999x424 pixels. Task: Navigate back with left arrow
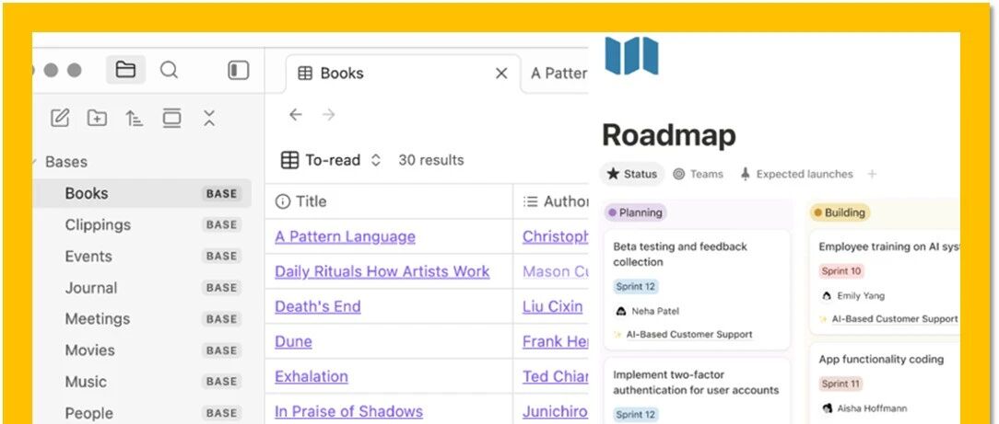click(x=295, y=114)
